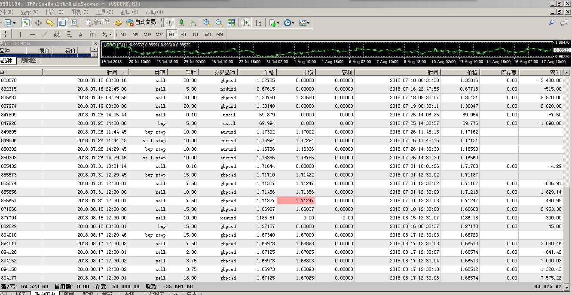This screenshot has width=572, height=295.
Task: Pick the Trendline drawing tool
Action: 45,34
